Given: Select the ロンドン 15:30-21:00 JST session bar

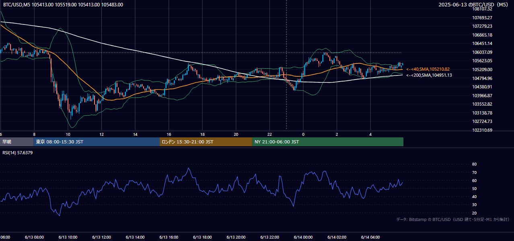Looking at the screenshot, I should click(206, 142).
